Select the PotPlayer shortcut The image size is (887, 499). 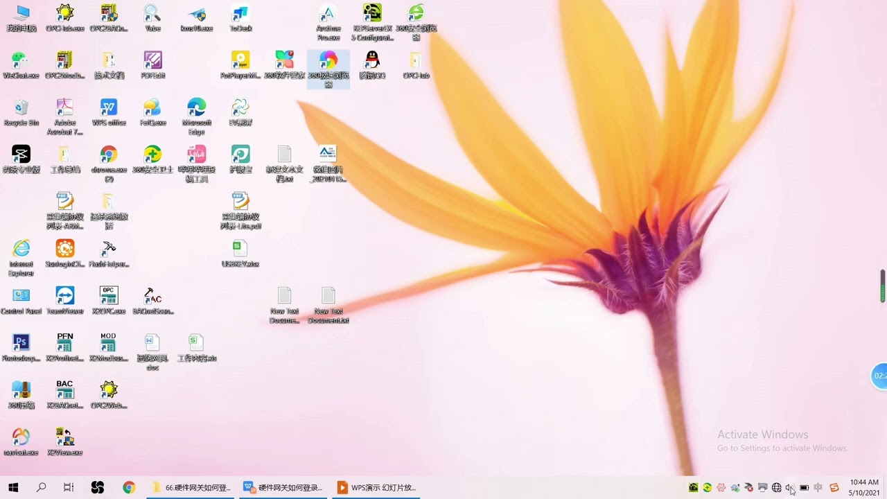(240, 65)
